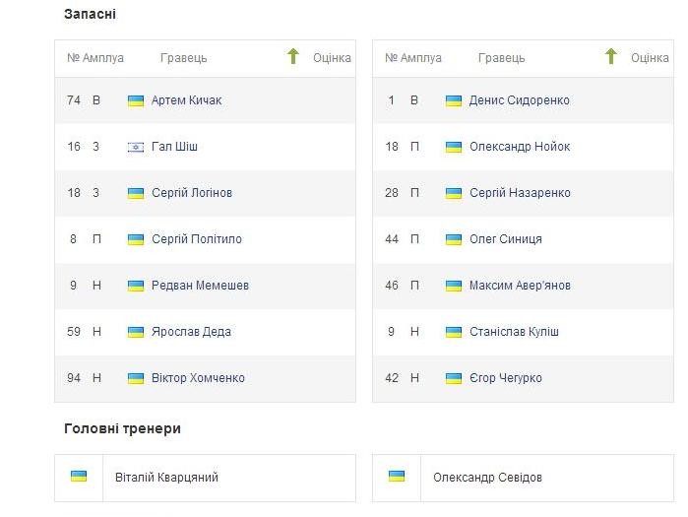Select the Ярослав Деда row
The image size is (688, 517).
click(x=205, y=332)
